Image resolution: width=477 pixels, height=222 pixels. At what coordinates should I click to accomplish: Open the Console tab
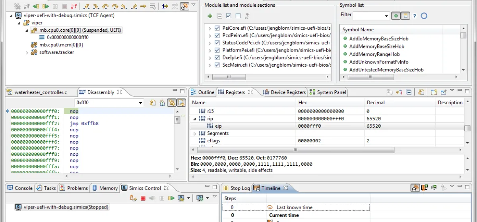tap(20, 188)
